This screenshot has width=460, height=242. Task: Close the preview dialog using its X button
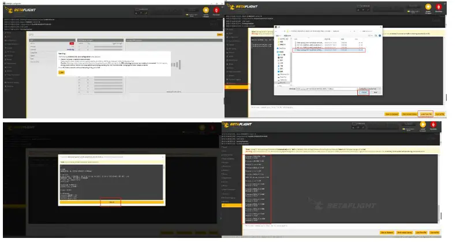(x=163, y=157)
